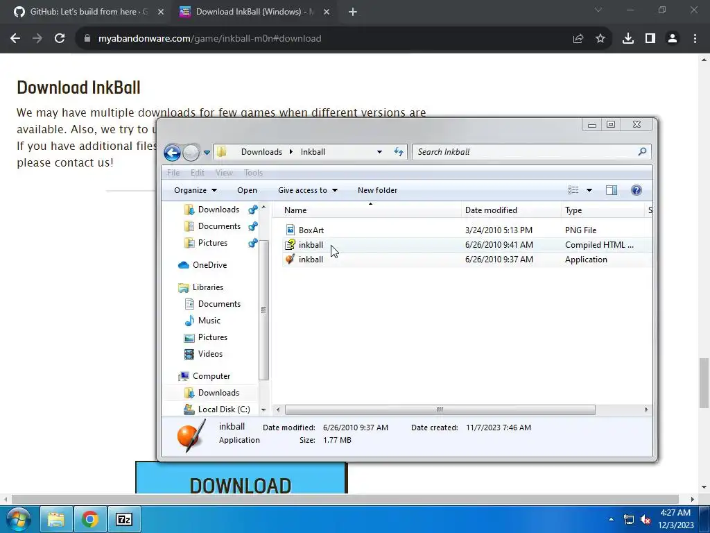
Task: Open the Music library
Action: click(x=209, y=321)
